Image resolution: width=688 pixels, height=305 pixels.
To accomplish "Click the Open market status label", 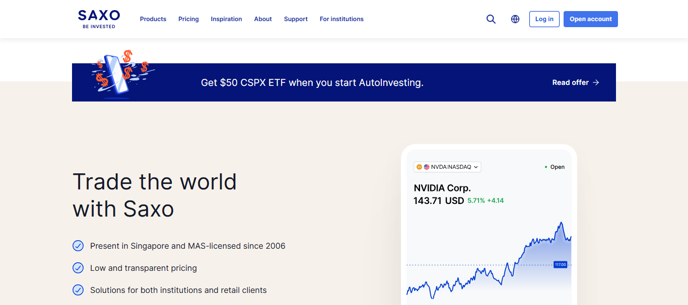I will click(x=558, y=167).
